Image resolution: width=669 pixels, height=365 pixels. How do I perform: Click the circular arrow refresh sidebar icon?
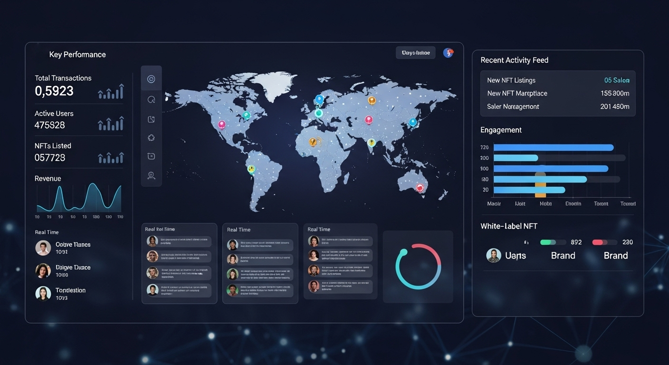(x=151, y=99)
